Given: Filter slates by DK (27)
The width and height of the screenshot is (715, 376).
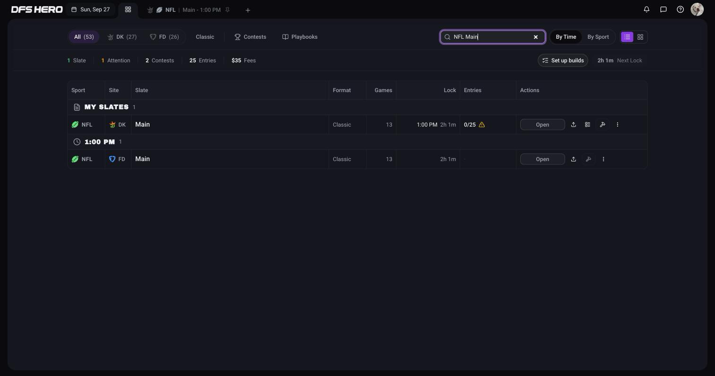Looking at the screenshot, I should (x=122, y=37).
